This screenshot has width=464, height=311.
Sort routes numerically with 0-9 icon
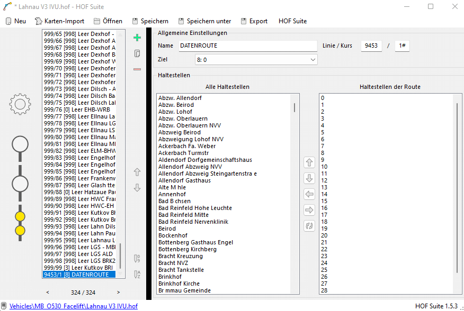137,258
